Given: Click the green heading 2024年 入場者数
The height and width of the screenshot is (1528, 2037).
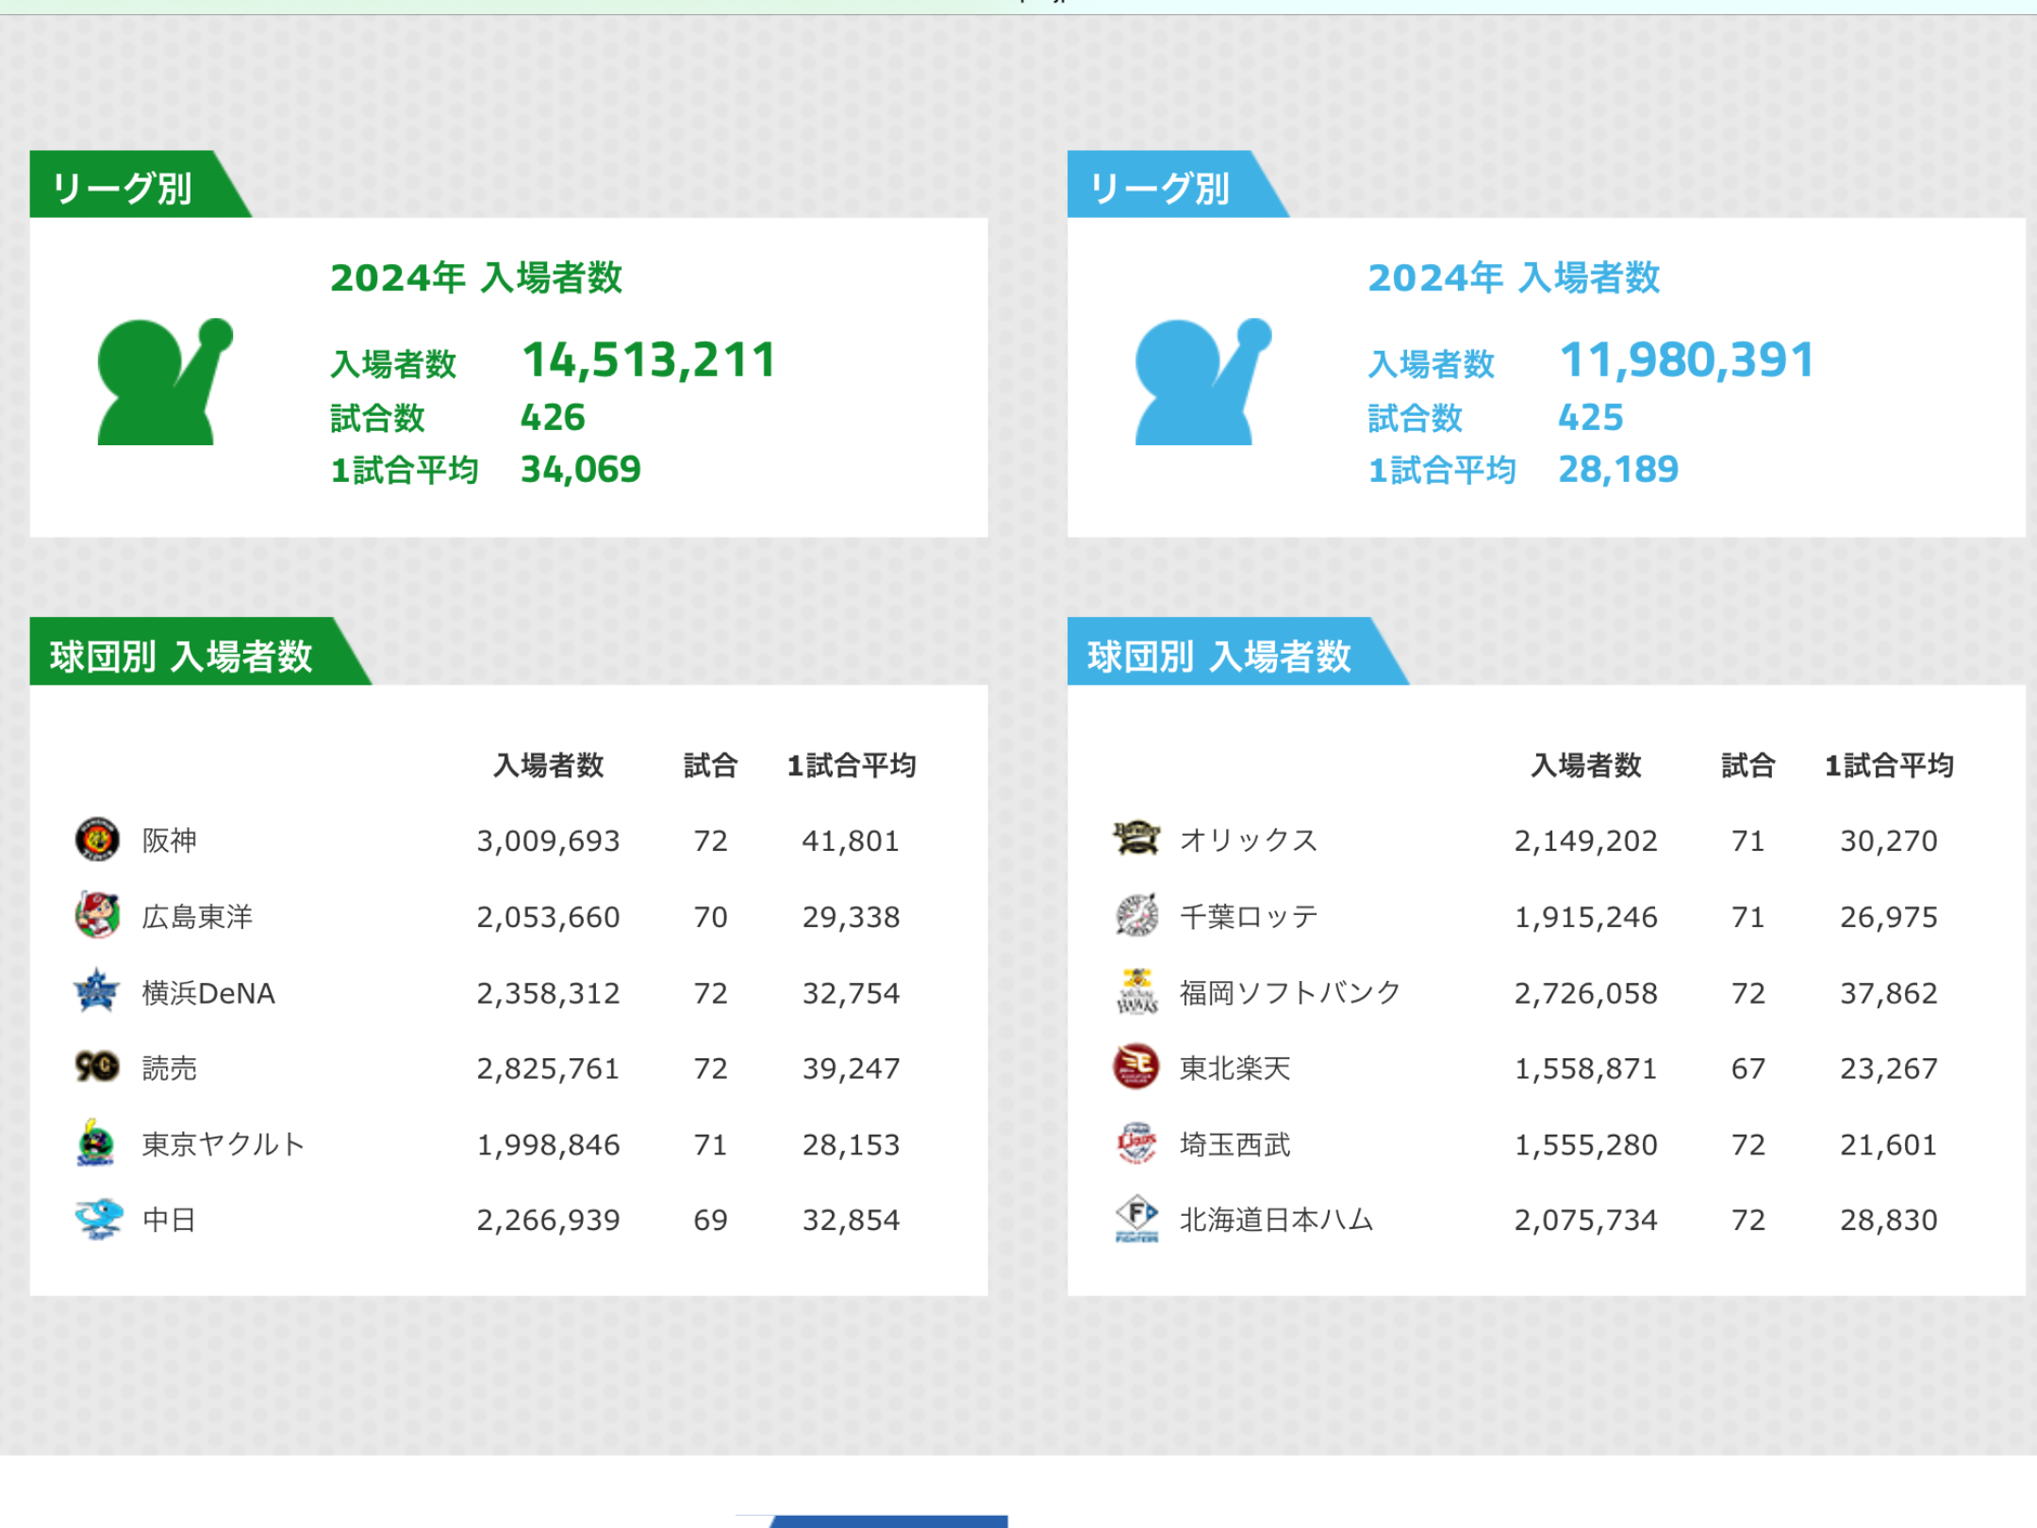Looking at the screenshot, I should [x=476, y=278].
